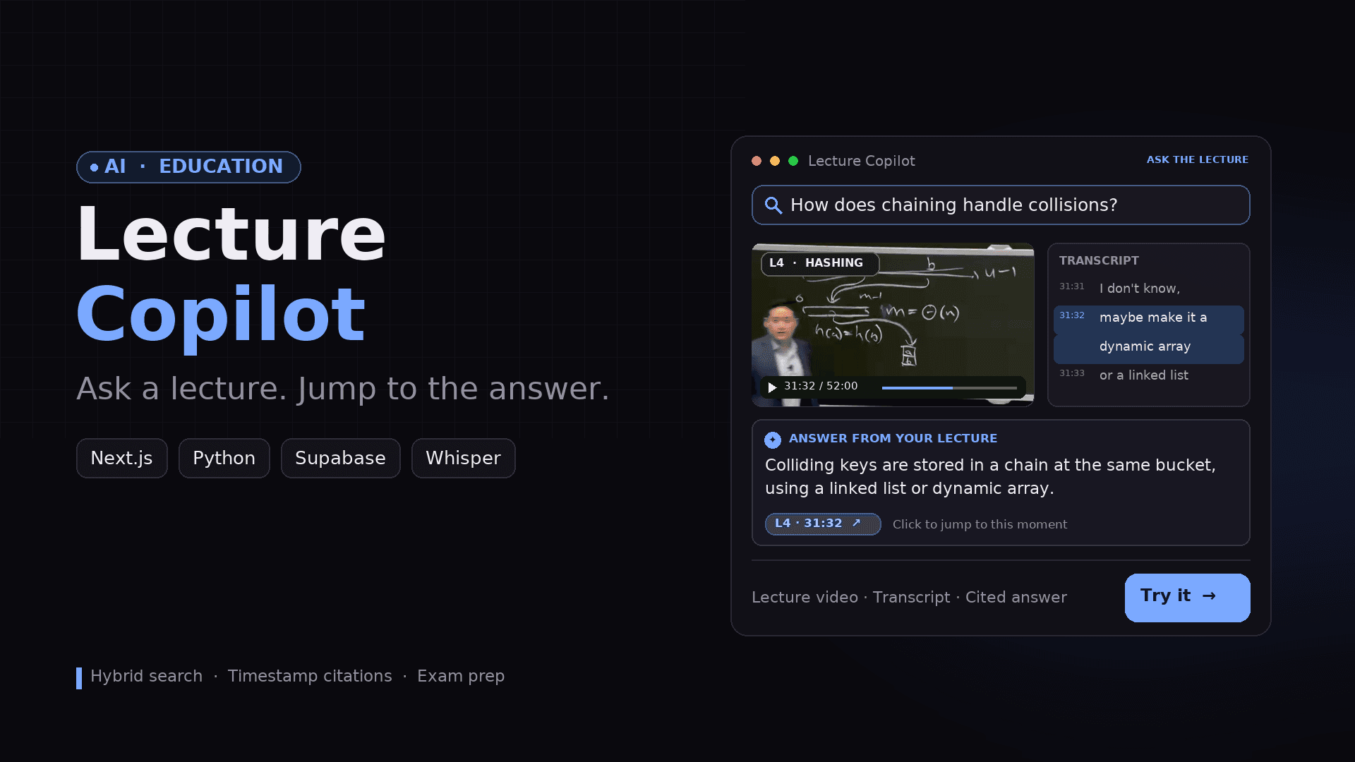Click the Whisper tag
1355x762 pixels.
click(x=463, y=458)
